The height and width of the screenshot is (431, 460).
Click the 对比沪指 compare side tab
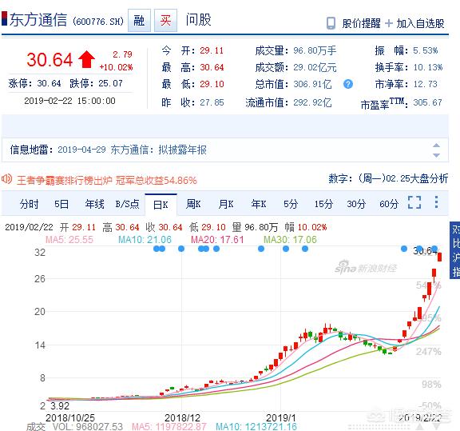tap(455, 250)
